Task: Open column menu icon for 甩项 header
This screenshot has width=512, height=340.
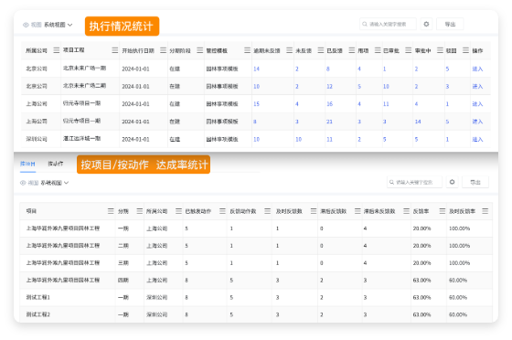Action: pos(378,50)
